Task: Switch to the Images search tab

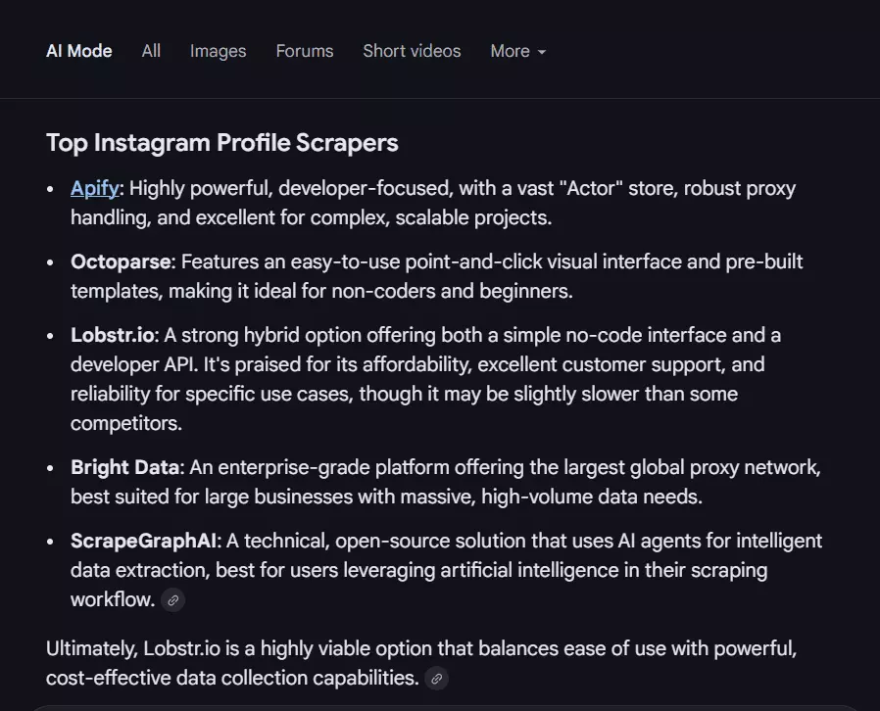Action: point(218,51)
